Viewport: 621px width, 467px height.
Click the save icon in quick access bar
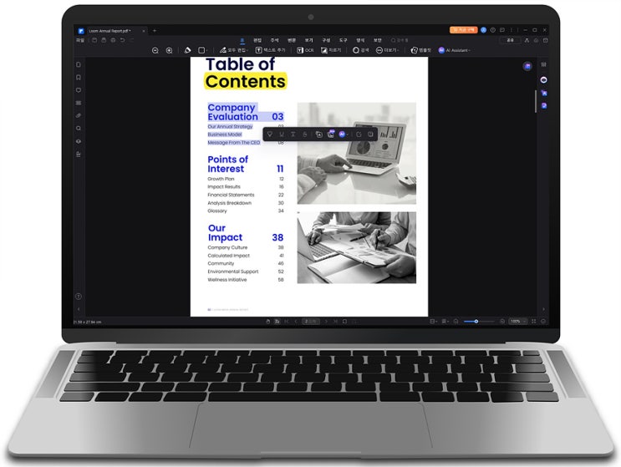94,40
